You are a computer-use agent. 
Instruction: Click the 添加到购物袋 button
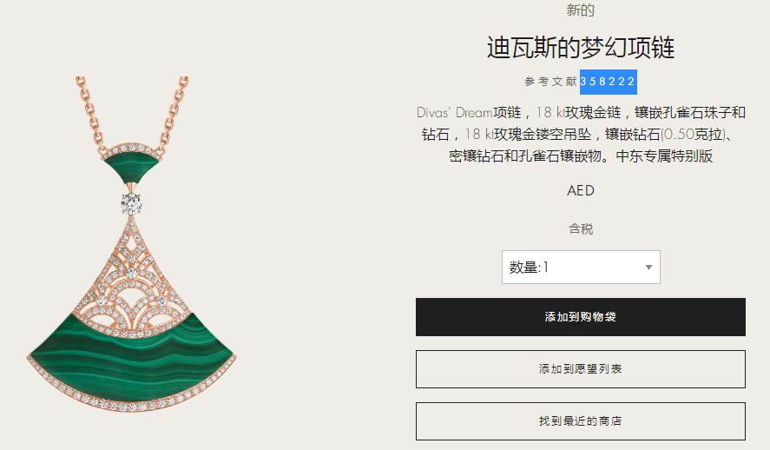pos(581,317)
